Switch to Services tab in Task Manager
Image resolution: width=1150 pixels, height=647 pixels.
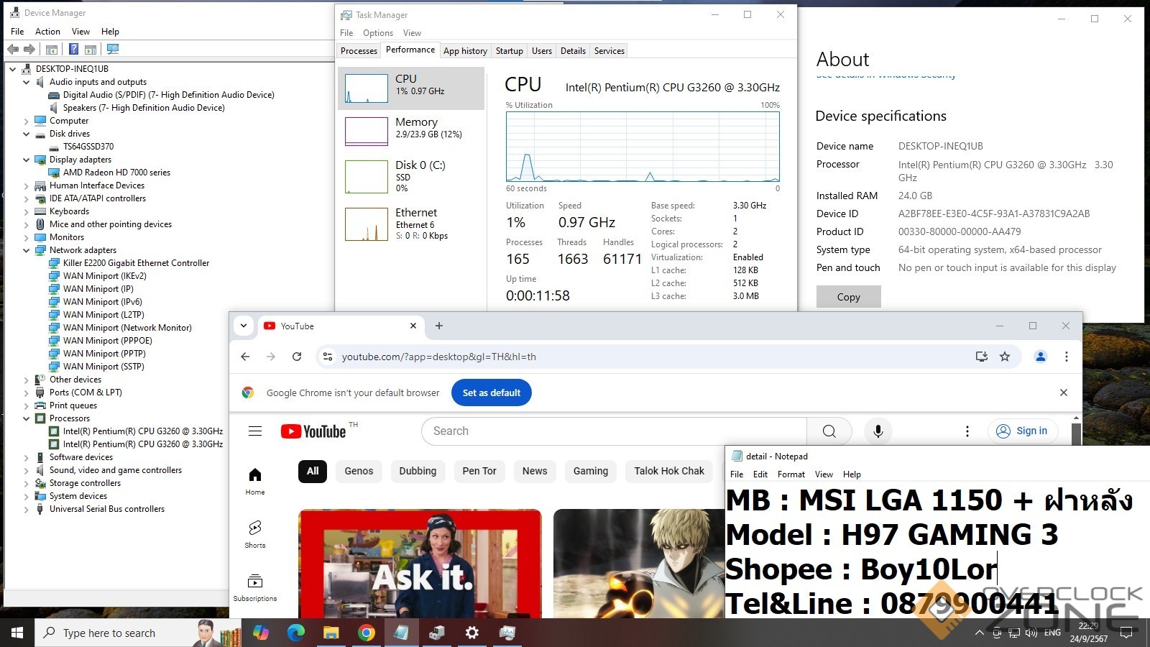click(x=609, y=51)
